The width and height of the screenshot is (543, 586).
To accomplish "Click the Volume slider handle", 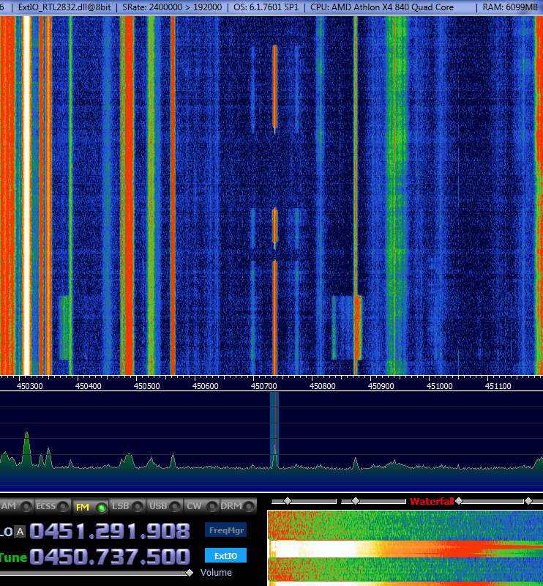I will pyautogui.click(x=190, y=573).
